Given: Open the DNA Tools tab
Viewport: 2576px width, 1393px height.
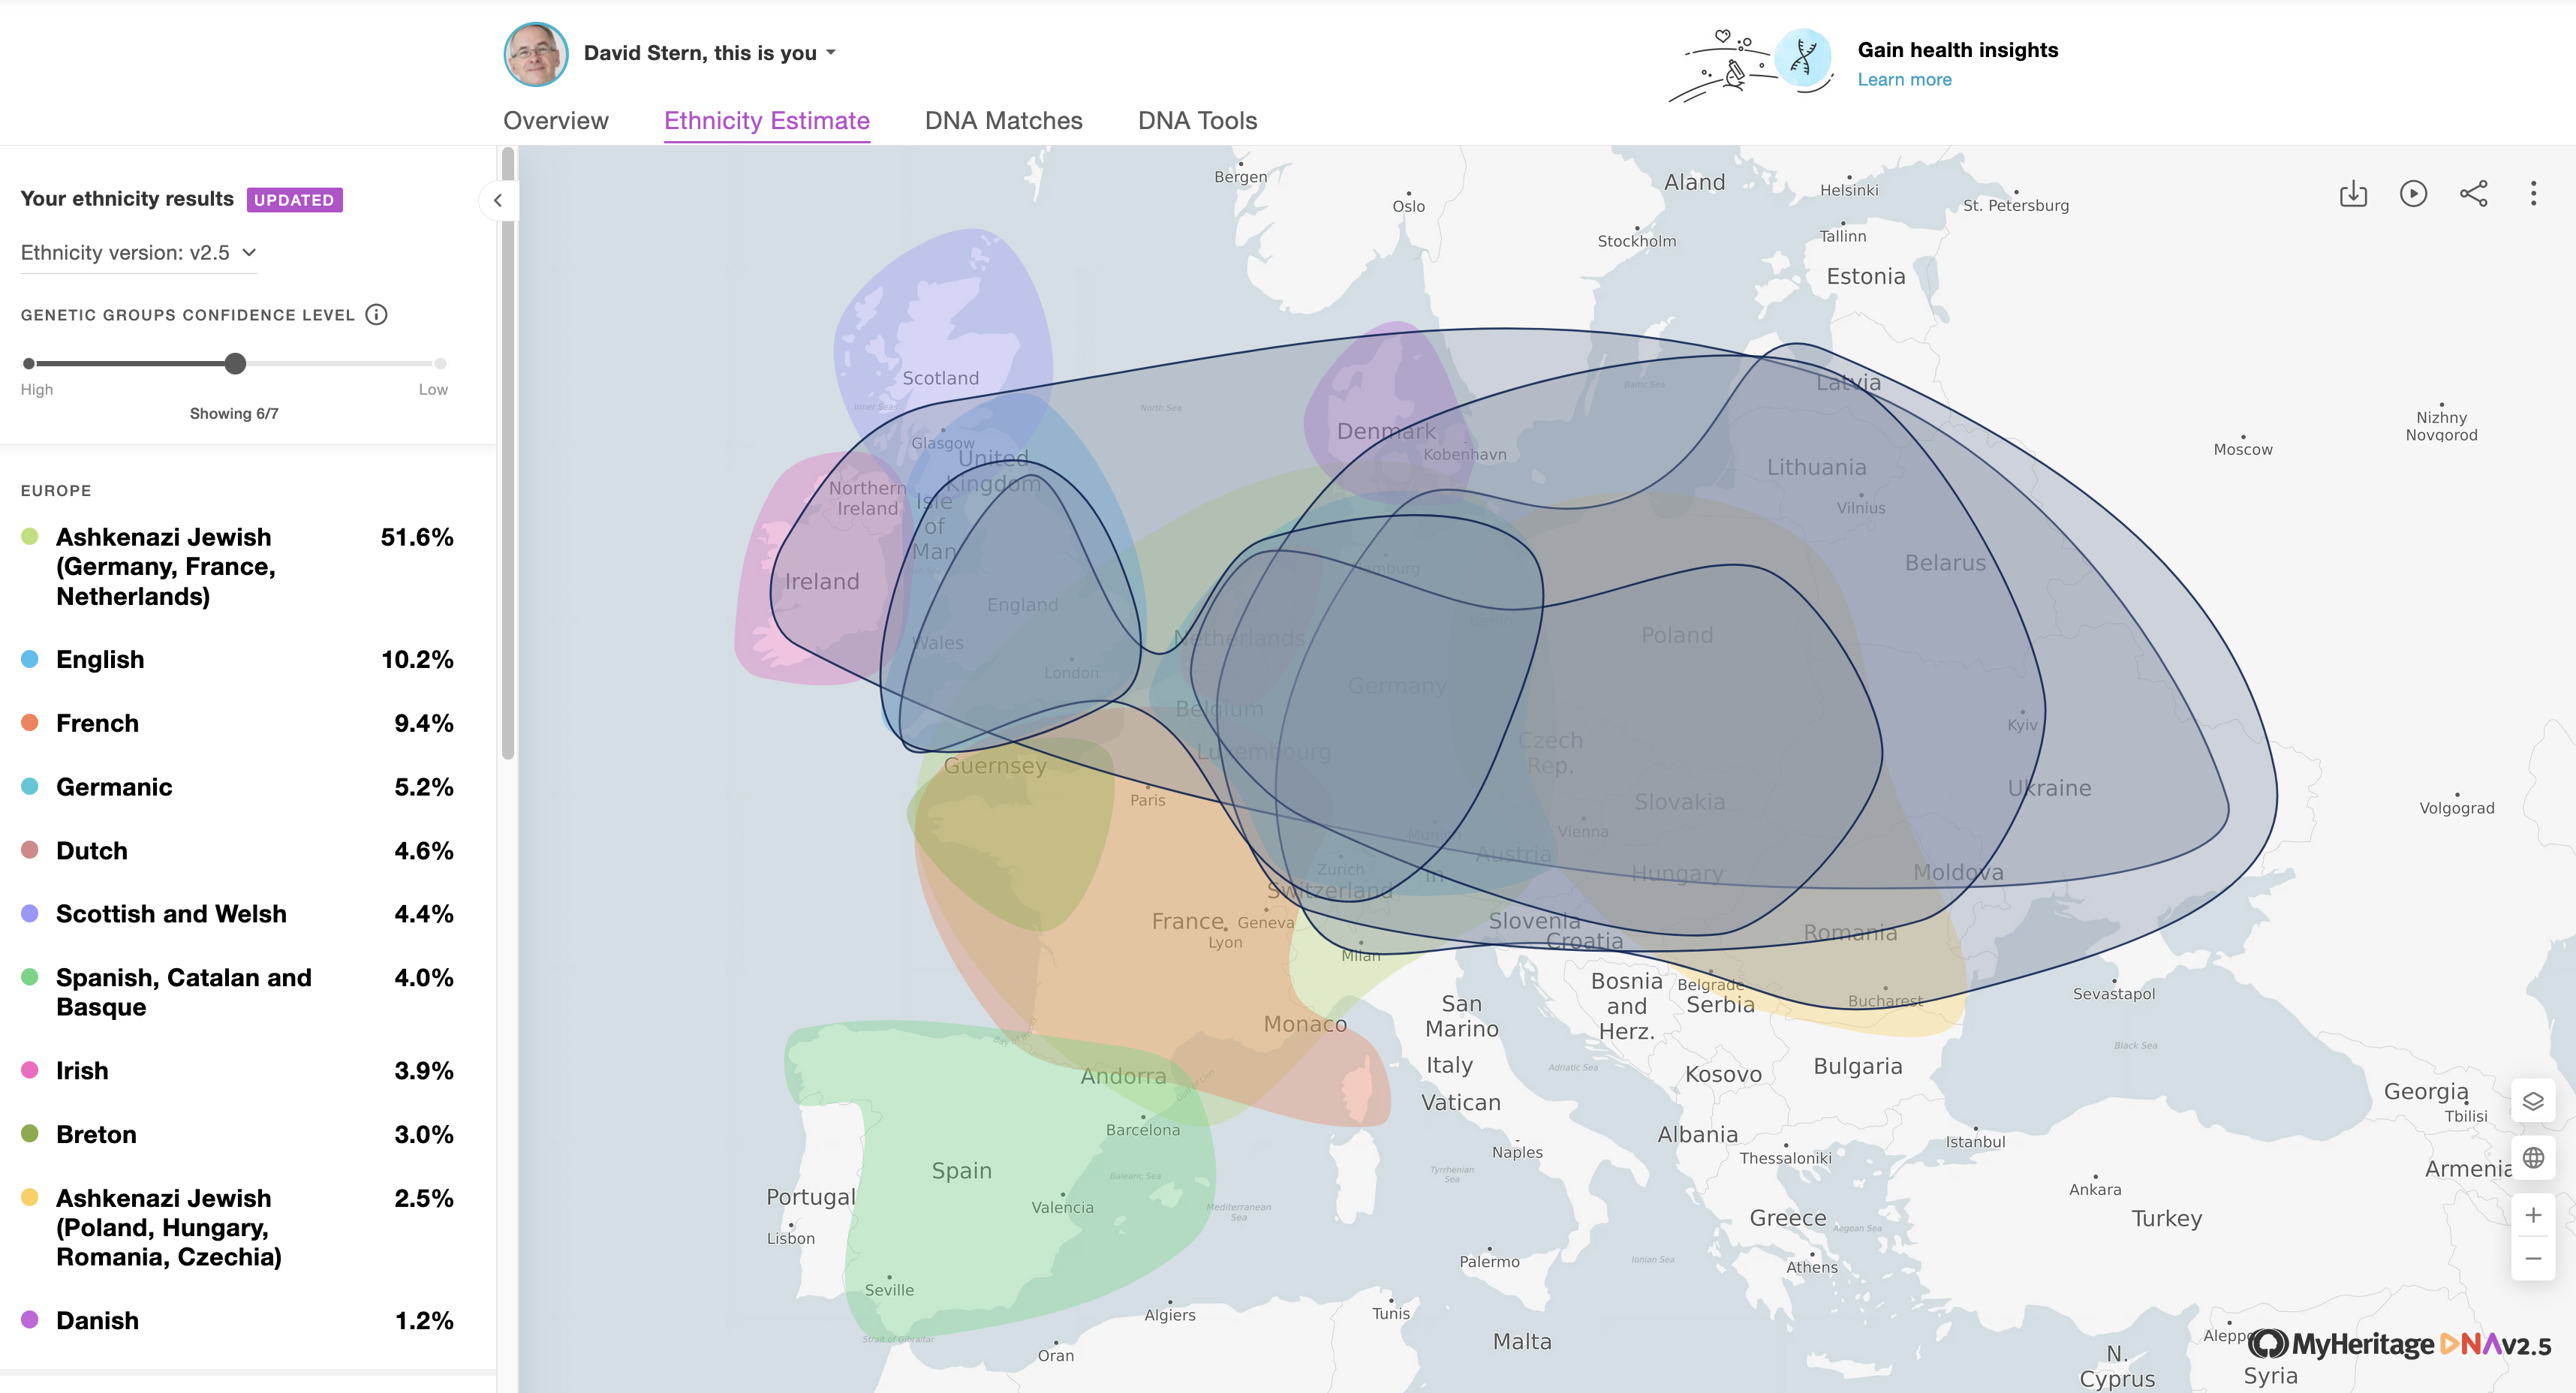Looking at the screenshot, I should click(x=1197, y=121).
